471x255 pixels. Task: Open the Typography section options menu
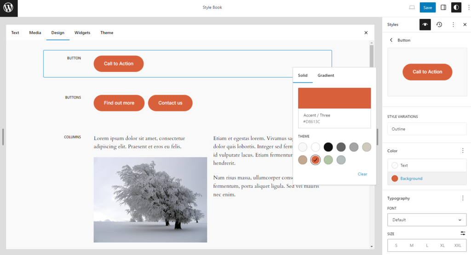click(463, 198)
